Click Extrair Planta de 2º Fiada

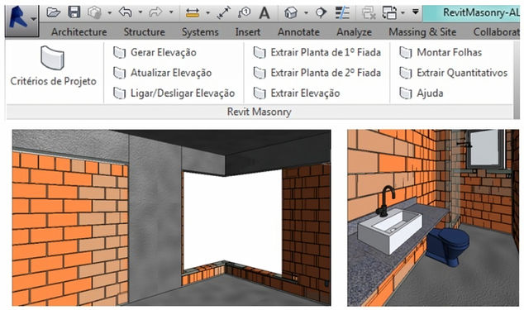coord(317,73)
